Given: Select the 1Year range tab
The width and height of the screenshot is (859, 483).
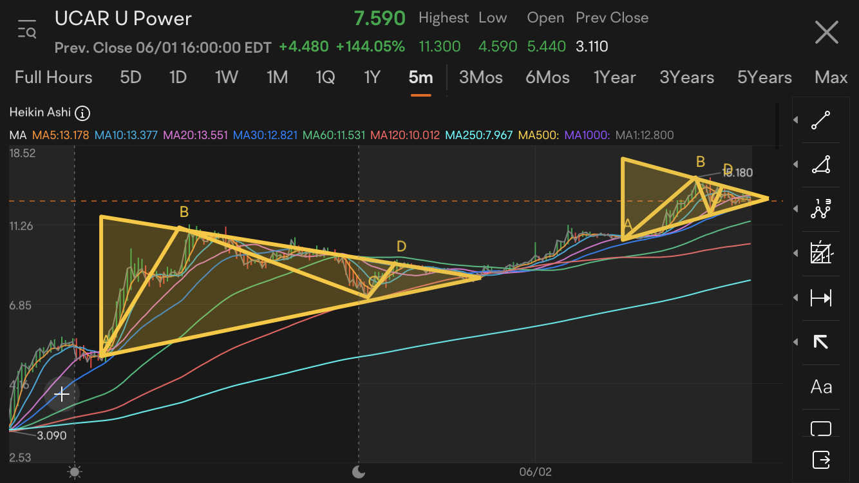Looking at the screenshot, I should 614,77.
